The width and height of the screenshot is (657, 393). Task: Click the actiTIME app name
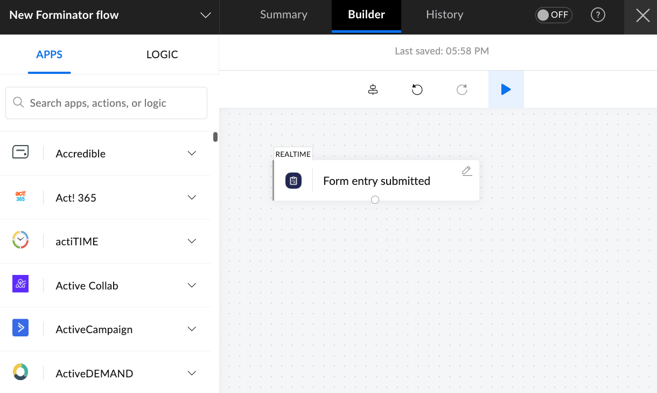click(x=77, y=242)
